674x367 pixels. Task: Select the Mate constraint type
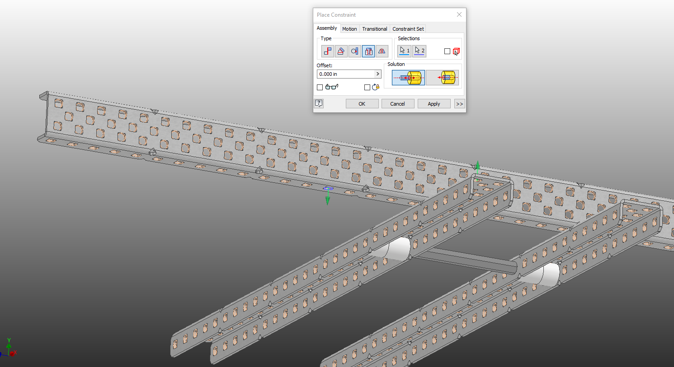click(x=328, y=51)
